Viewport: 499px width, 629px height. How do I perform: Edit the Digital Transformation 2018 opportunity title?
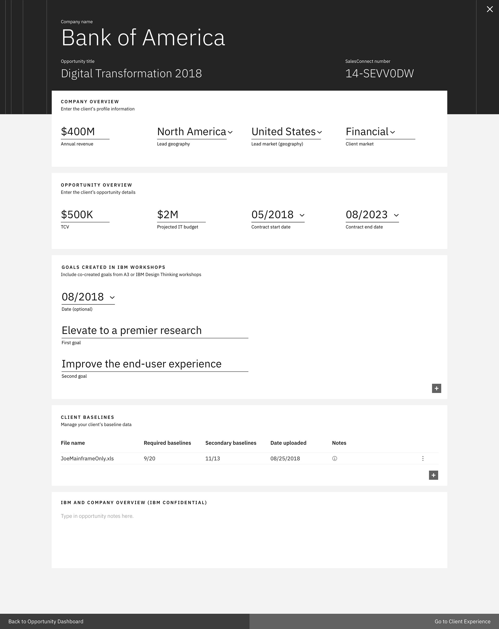click(x=131, y=74)
